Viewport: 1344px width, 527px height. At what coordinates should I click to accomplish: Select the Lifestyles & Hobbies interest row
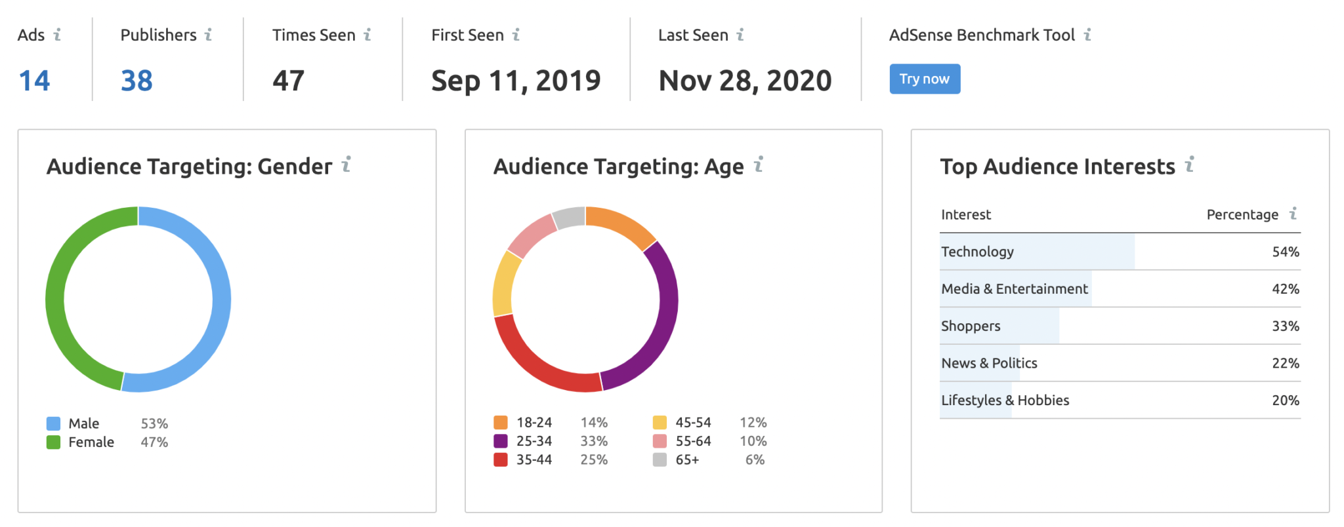click(1120, 400)
